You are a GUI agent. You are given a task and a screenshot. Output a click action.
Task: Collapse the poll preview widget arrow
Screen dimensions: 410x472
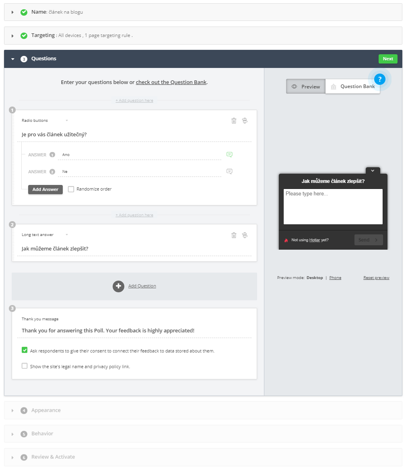tap(373, 171)
